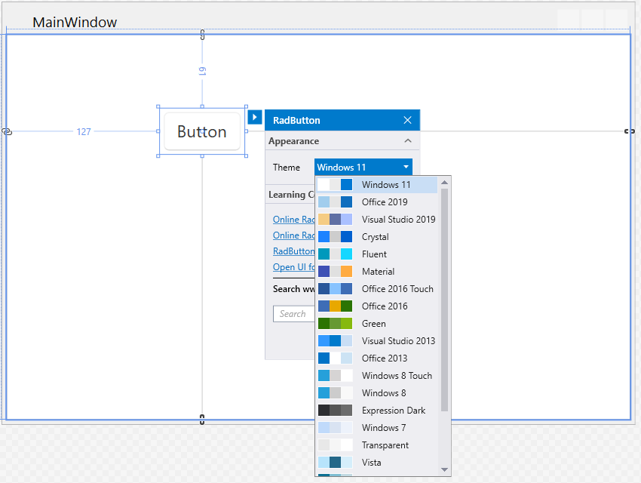Image resolution: width=641 pixels, height=483 pixels.
Task: Select Windows 11 theme from list
Action: [x=377, y=185]
